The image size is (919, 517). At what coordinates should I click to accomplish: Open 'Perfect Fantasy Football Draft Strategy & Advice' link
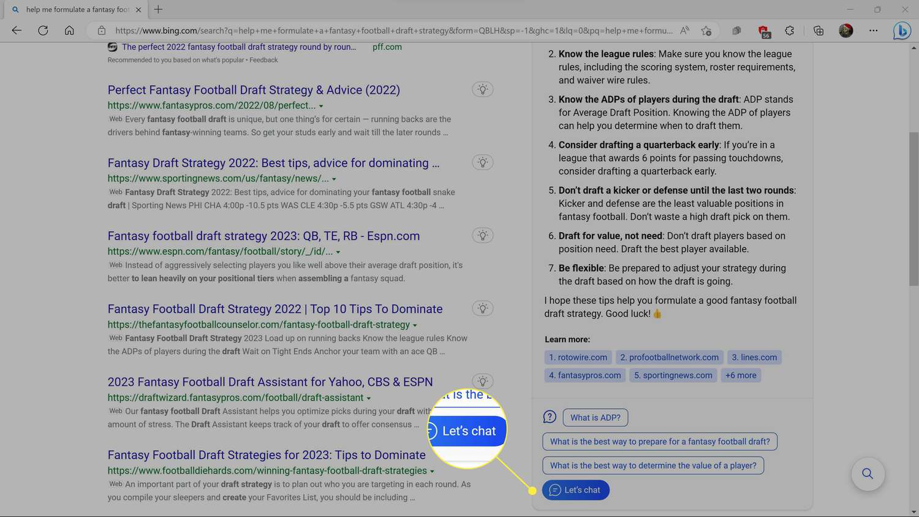click(x=254, y=90)
